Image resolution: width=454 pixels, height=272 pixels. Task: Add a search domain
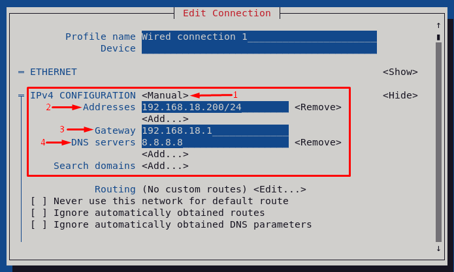[x=165, y=166]
